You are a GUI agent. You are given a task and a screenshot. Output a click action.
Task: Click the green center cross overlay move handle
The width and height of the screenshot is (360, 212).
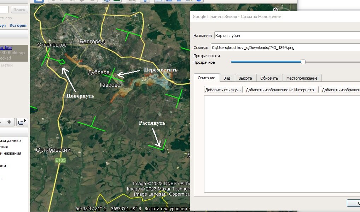[111, 77]
